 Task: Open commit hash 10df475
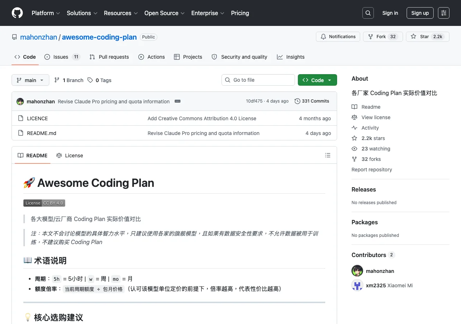pyautogui.click(x=254, y=101)
